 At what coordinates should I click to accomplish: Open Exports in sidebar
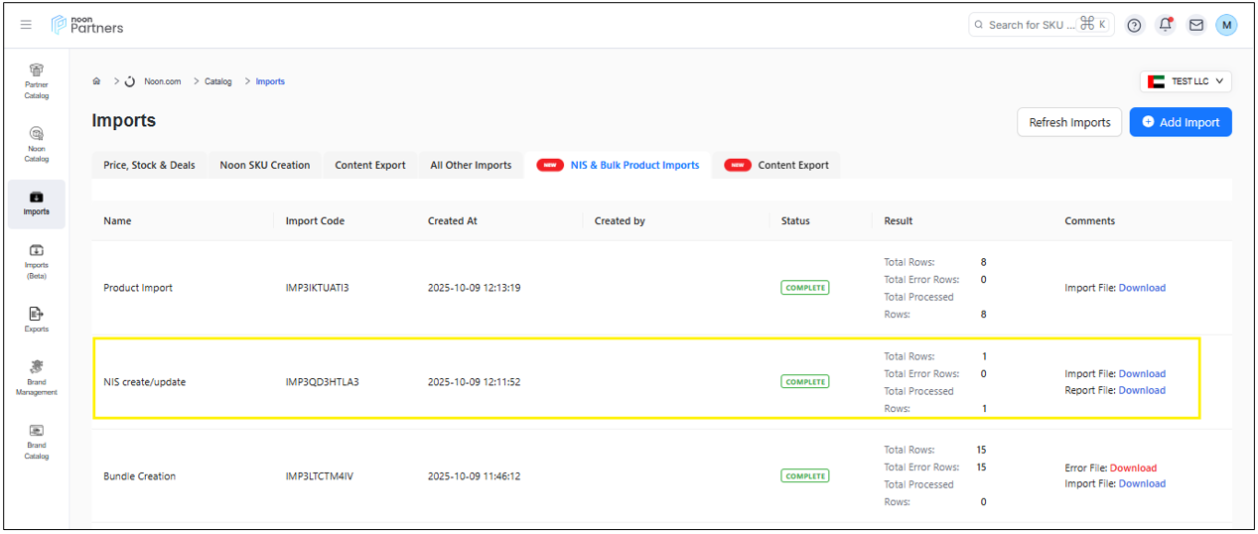coord(37,319)
